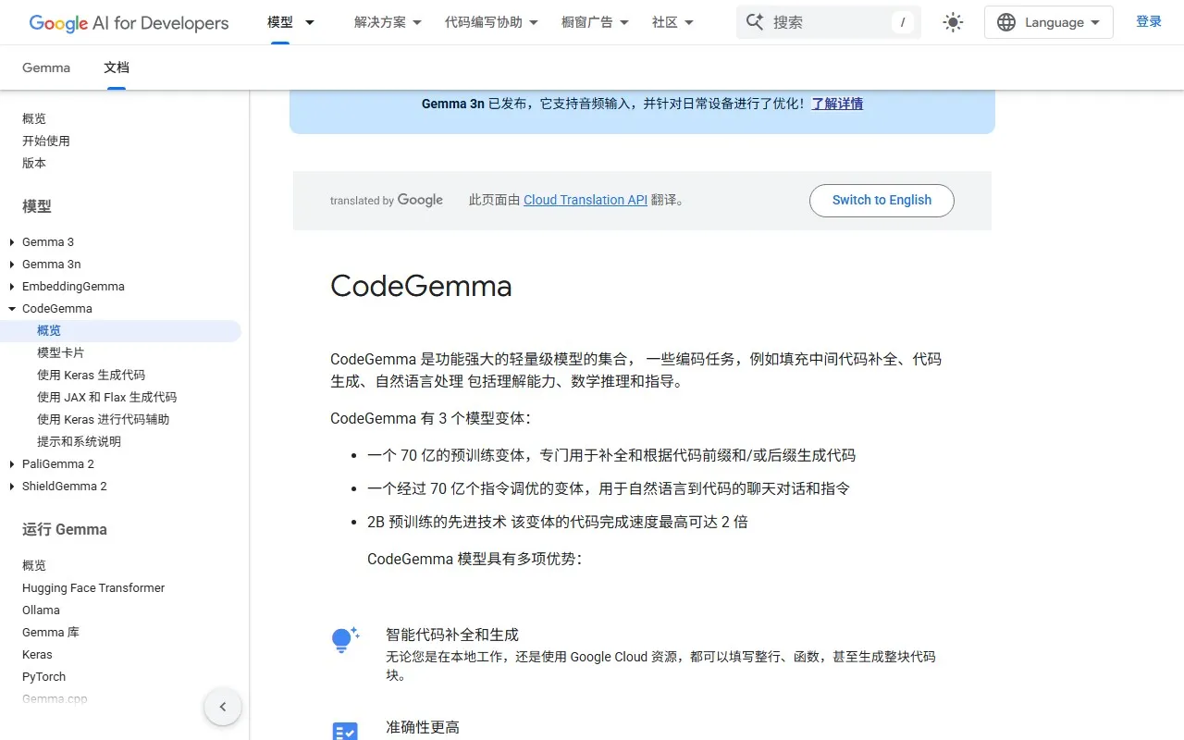1184x740 pixels.
Task: Click the checklist icon beside 准确性更高
Action: coord(344,731)
